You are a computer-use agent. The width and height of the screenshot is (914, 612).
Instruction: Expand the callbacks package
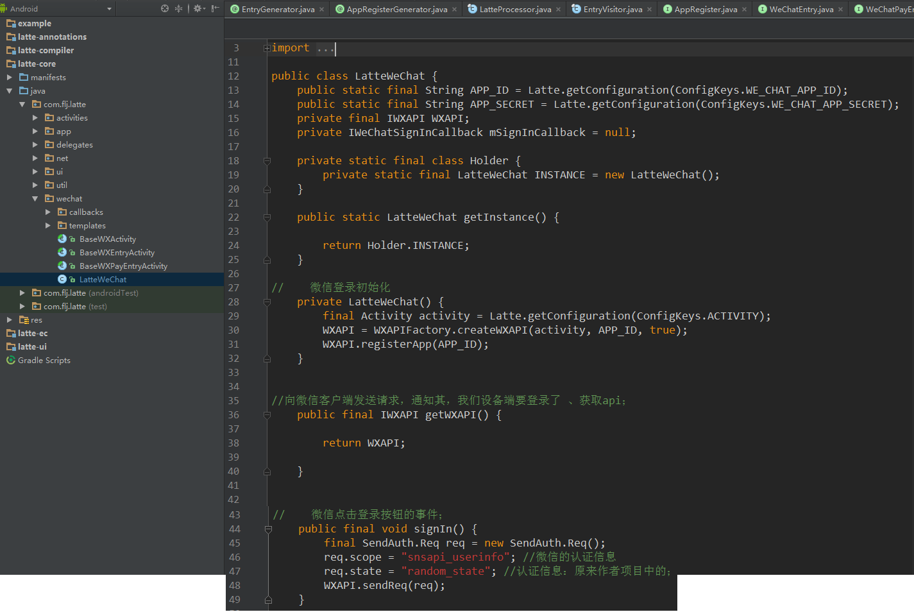(48, 212)
